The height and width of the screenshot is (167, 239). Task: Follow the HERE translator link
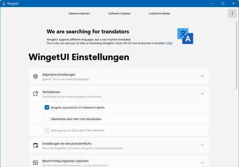click(x=169, y=43)
